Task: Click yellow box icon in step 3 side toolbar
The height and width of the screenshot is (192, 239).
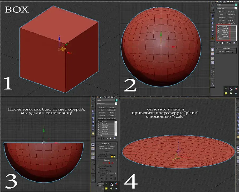Action: (x=93, y=133)
